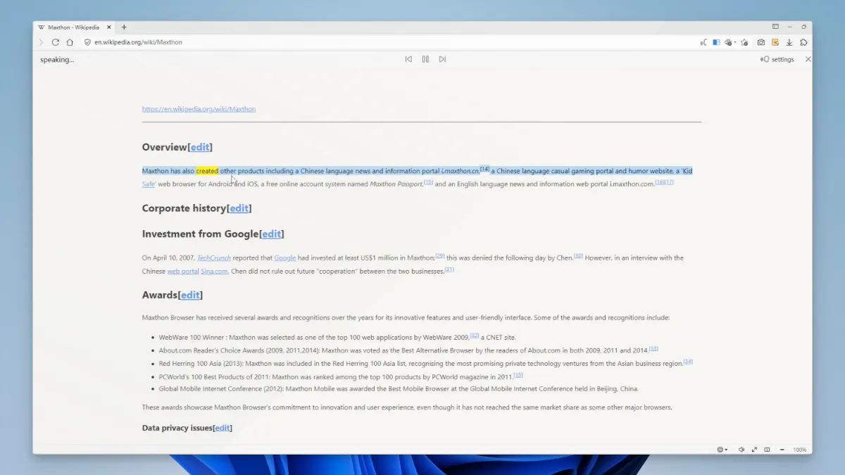
Task: Open the Maxnote notes icon
Action: (x=775, y=42)
